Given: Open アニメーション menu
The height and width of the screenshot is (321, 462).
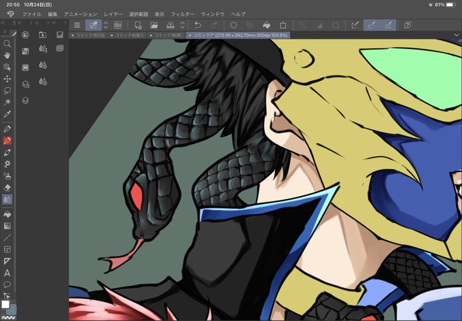Looking at the screenshot, I should (x=80, y=14).
